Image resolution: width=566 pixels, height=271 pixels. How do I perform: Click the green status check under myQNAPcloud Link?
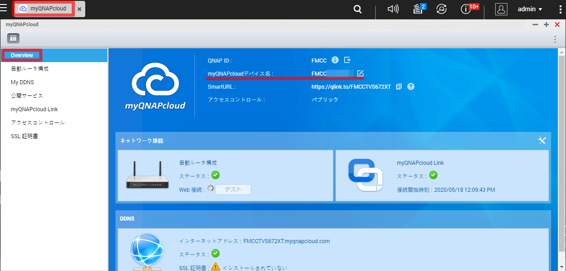tap(433, 175)
